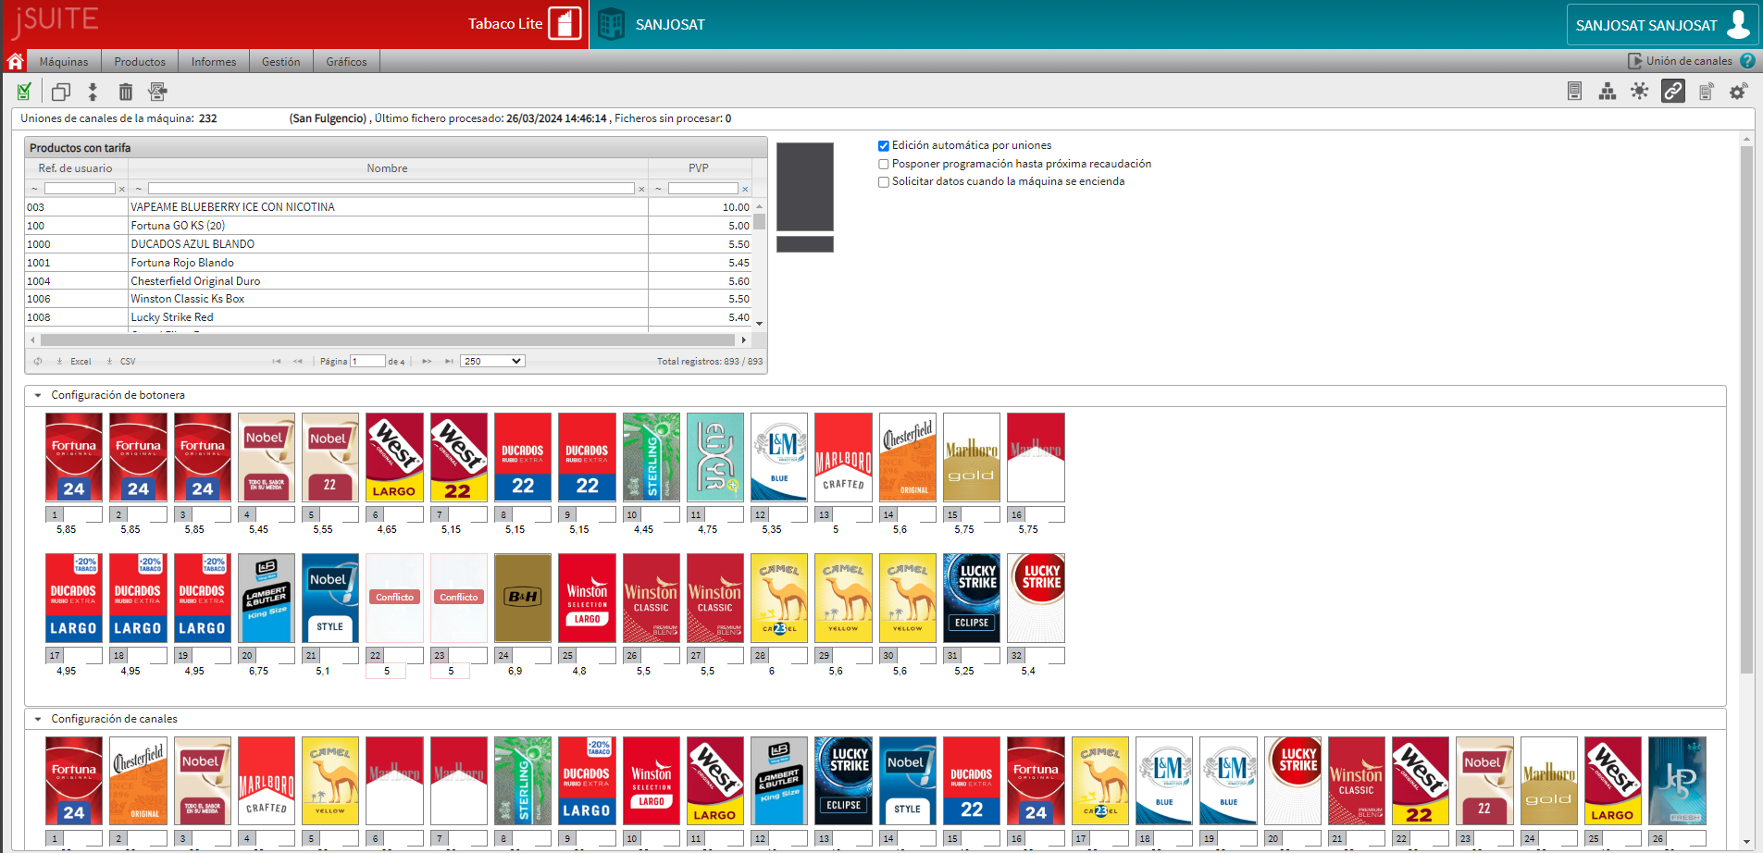Open the Nombre filter operator dropdown
Viewport: 1763px width, 853px height.
(138, 189)
